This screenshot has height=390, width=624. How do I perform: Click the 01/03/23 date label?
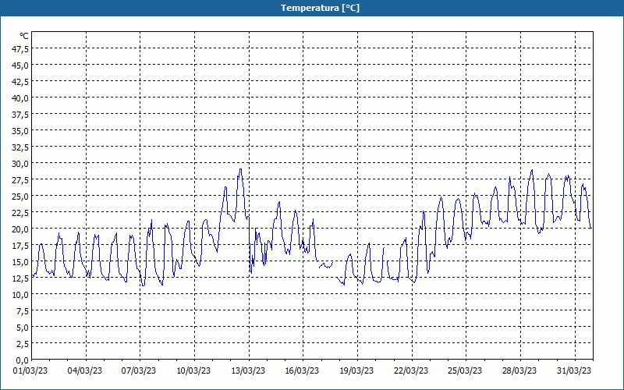[x=30, y=371]
